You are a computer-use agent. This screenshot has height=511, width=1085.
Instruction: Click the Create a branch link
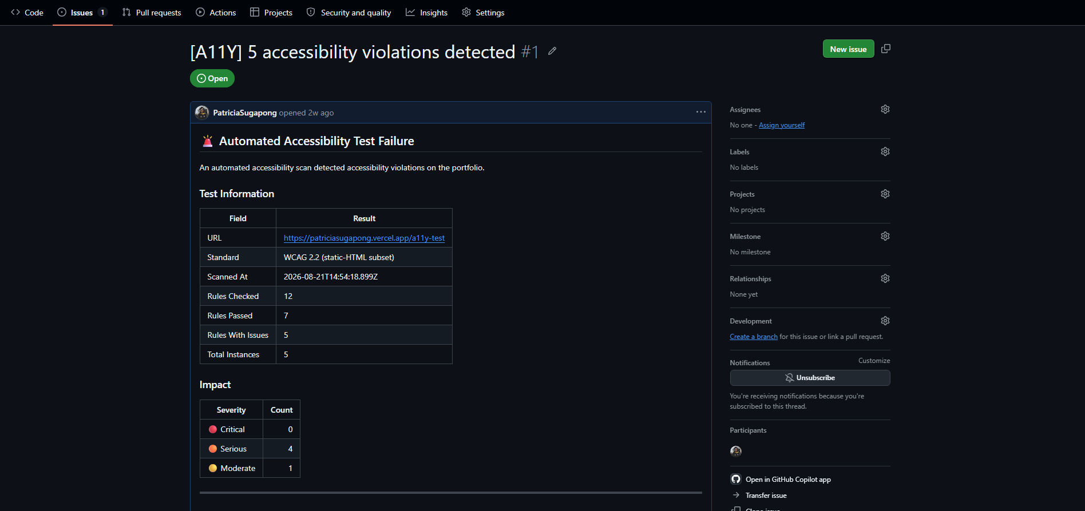click(754, 337)
